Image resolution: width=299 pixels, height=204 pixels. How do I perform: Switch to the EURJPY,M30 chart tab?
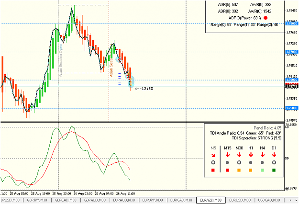pyautogui.click(x=153, y=200)
